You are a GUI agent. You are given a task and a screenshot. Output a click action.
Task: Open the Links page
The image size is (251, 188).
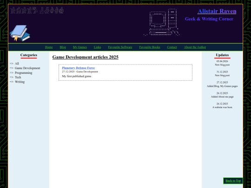[97, 47]
